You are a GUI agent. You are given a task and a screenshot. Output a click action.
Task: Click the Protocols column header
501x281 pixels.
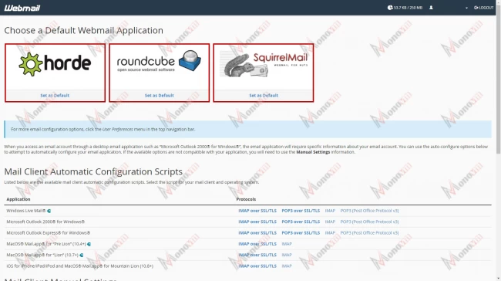[x=246, y=199]
